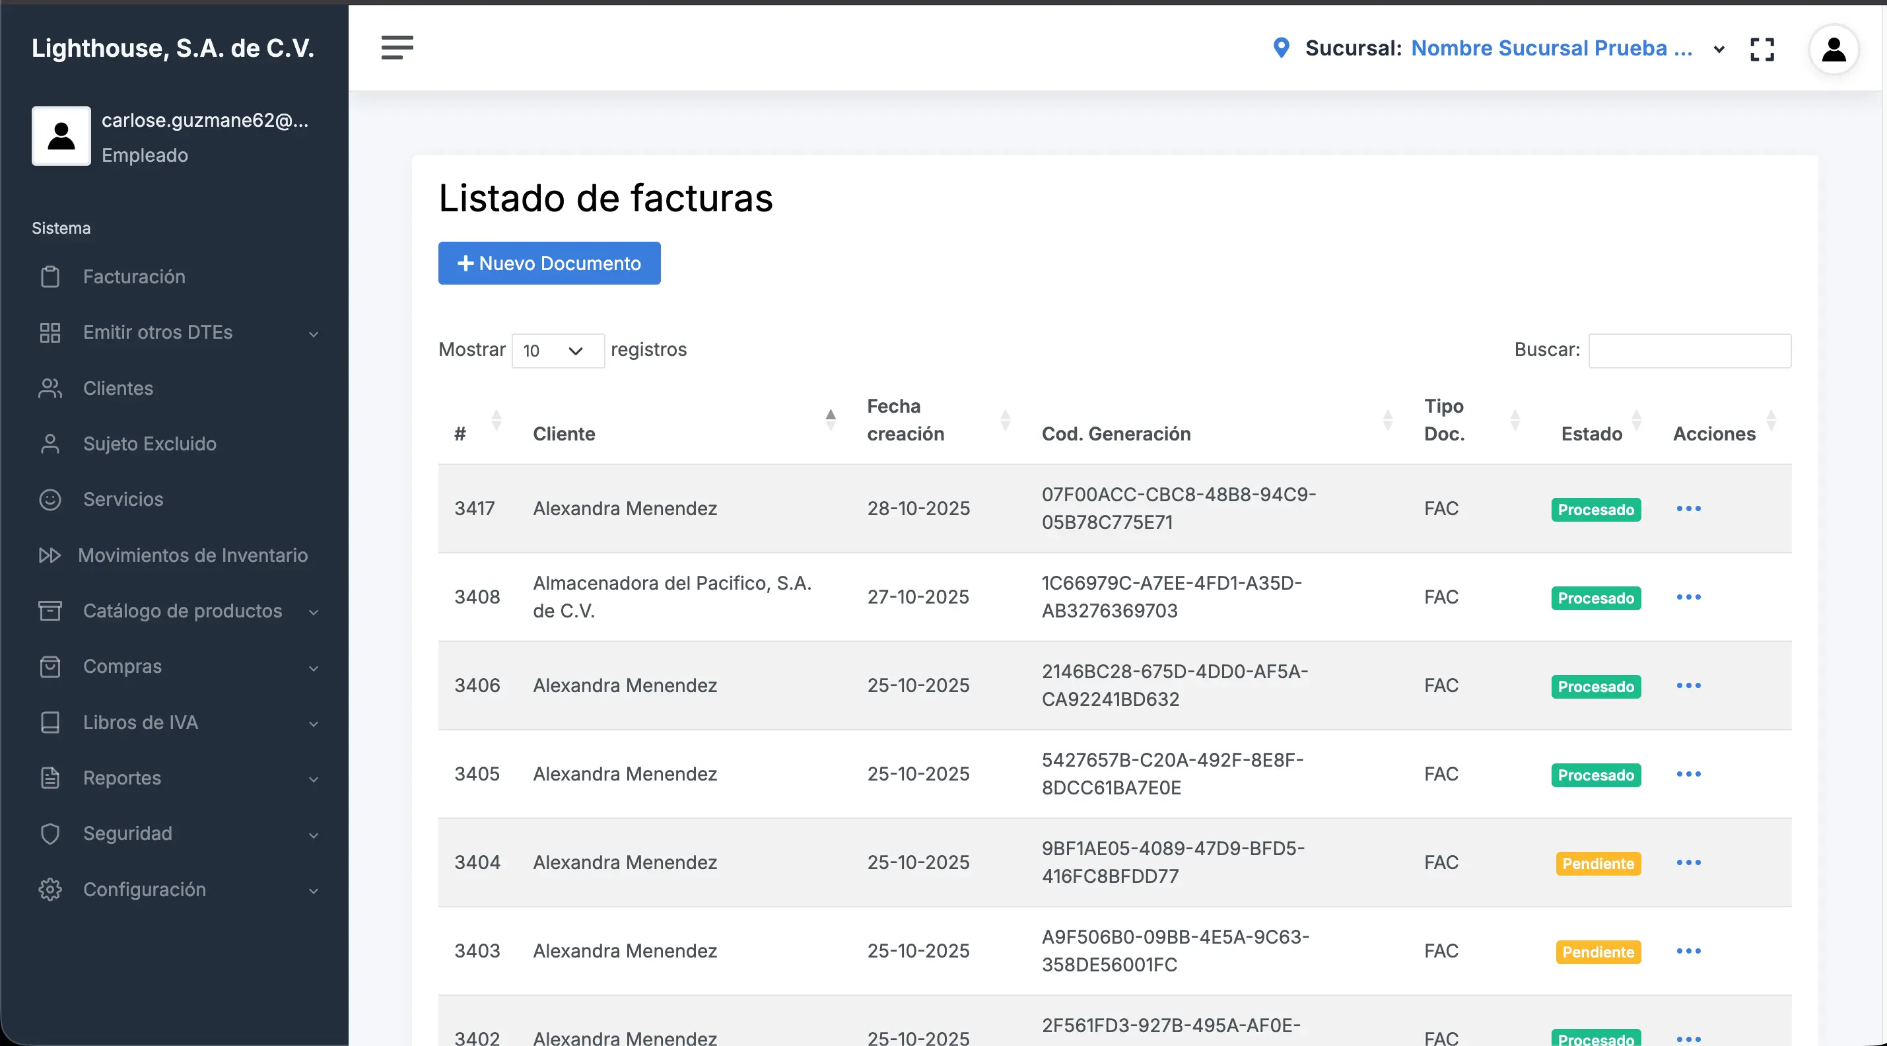1887x1046 pixels.
Task: Expand the Reportes submenu chevron
Action: (314, 780)
